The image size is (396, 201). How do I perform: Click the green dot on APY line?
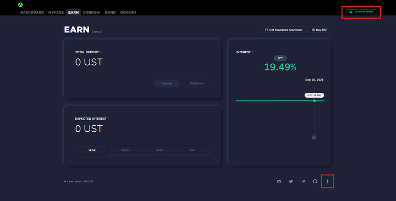pos(315,101)
